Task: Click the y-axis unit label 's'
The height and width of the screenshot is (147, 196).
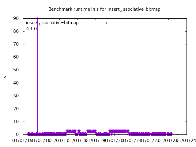Action: tap(5, 77)
